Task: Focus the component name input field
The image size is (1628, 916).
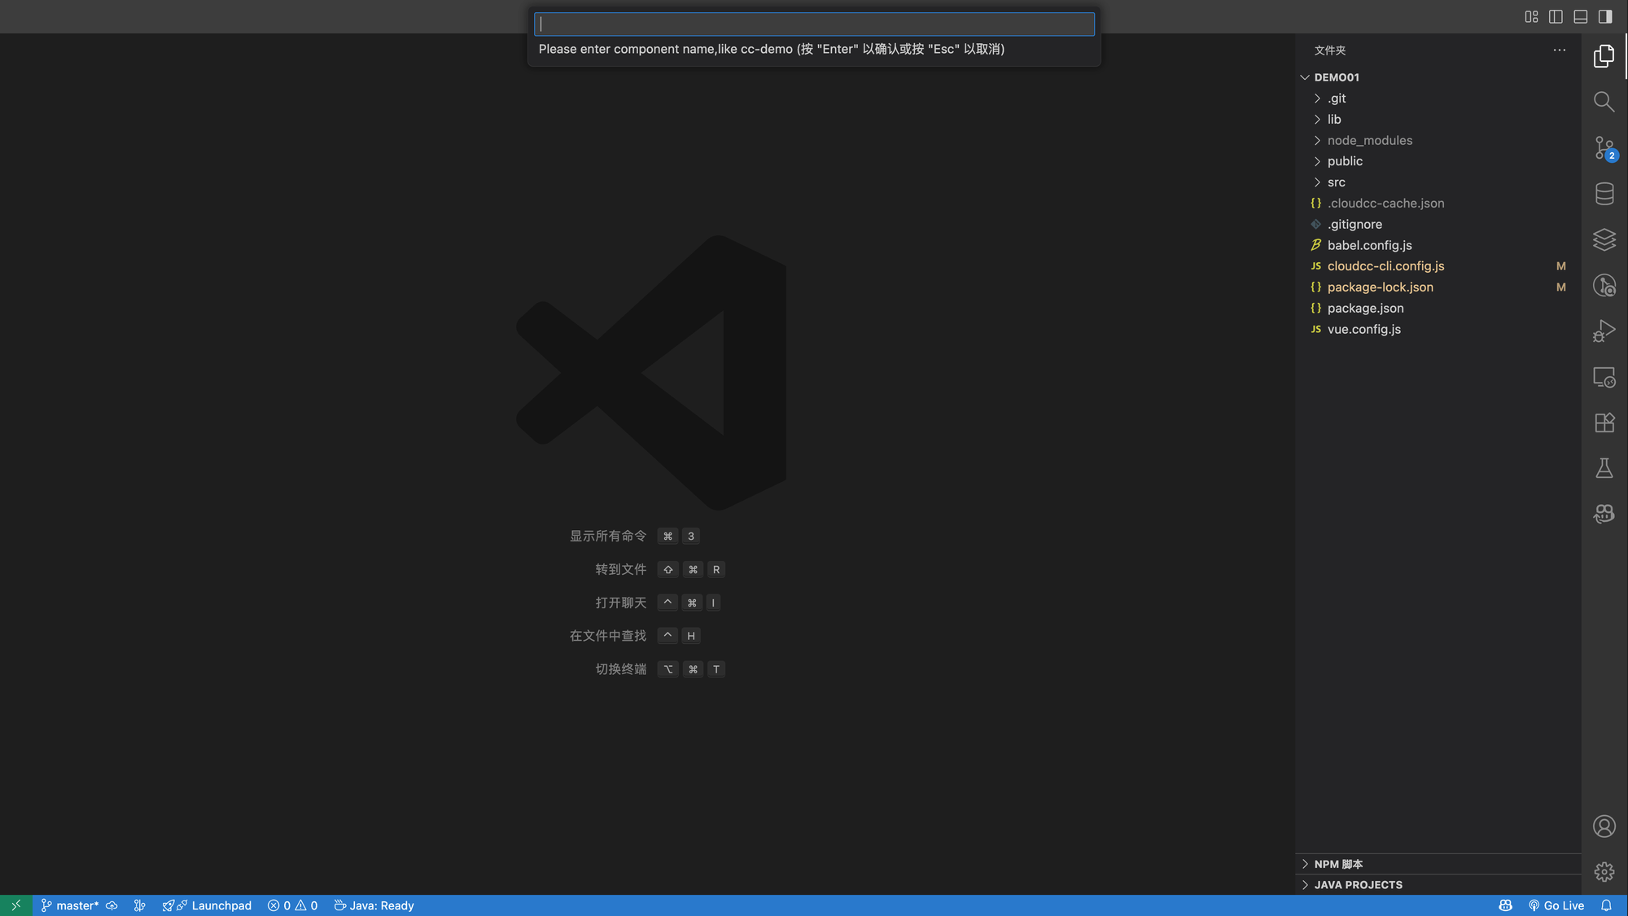Action: [814, 24]
